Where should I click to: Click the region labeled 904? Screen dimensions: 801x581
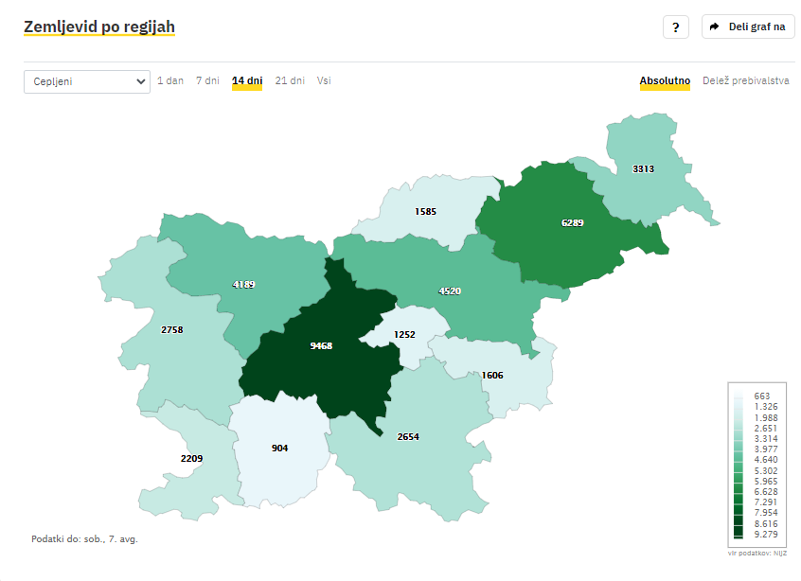pos(279,449)
